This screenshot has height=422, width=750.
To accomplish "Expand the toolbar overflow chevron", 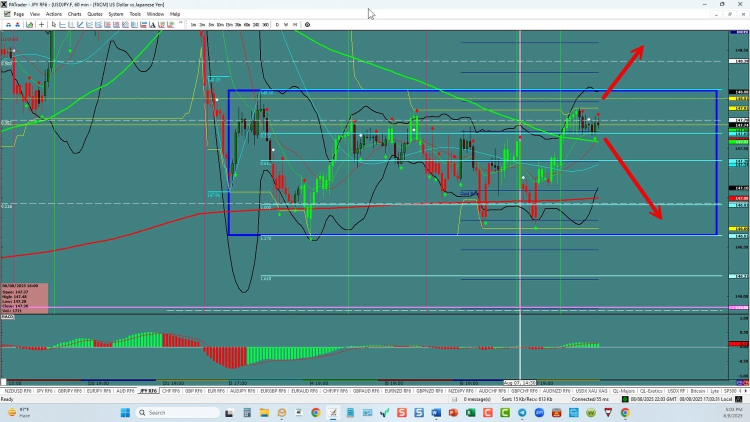I will pos(180,23).
